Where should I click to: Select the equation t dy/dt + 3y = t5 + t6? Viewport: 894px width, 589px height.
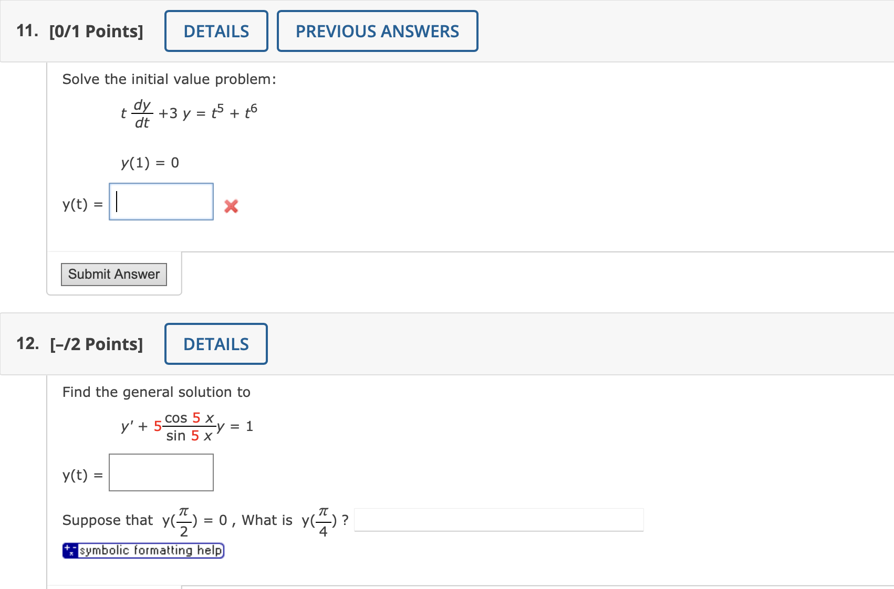coord(188,112)
